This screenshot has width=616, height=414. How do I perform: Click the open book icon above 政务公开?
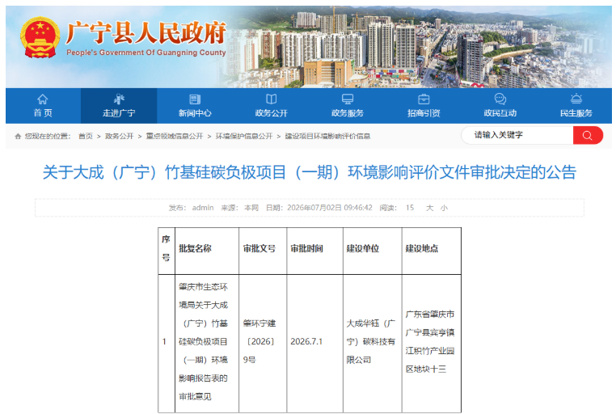[271, 99]
